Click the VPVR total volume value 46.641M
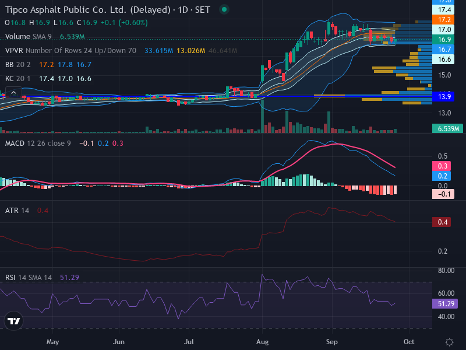Image resolution: width=466 pixels, height=350 pixels. (223, 51)
